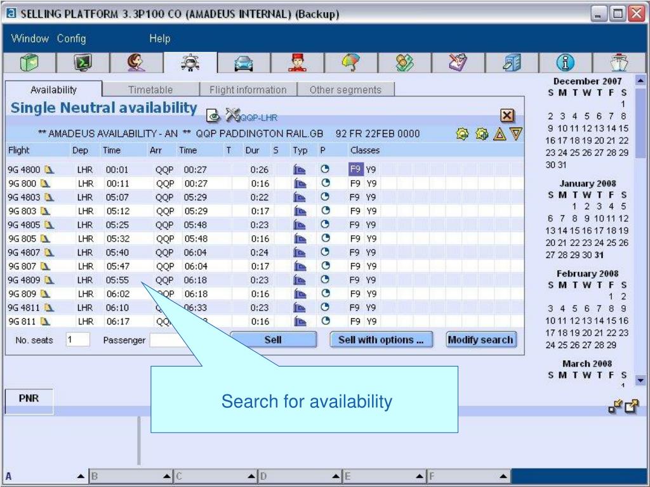The width and height of the screenshot is (650, 487).
Task: Select class Y9 on flight 9G 807
Action: pyautogui.click(x=371, y=266)
